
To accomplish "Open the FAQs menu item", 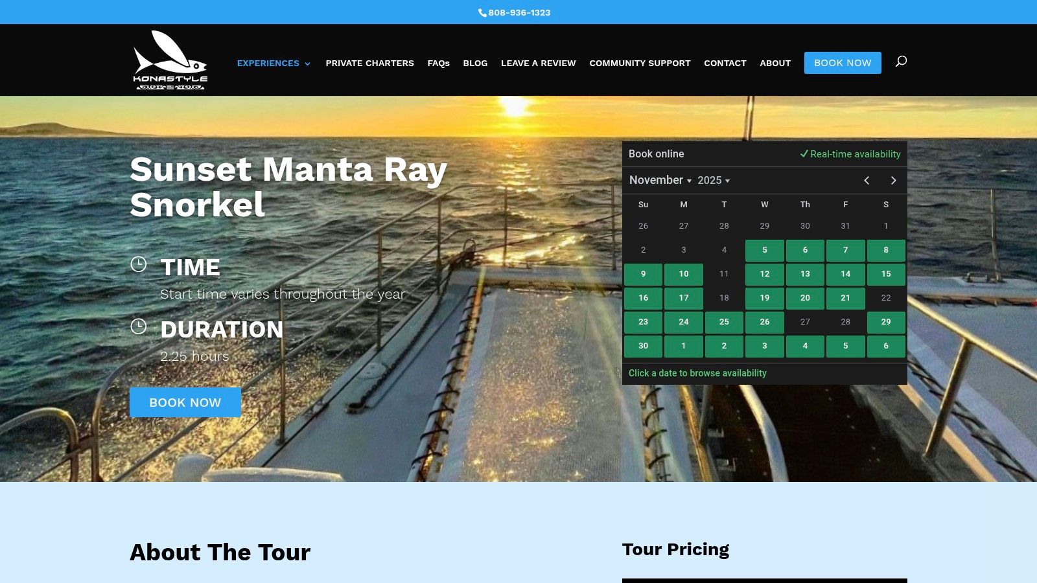I will coord(438,63).
